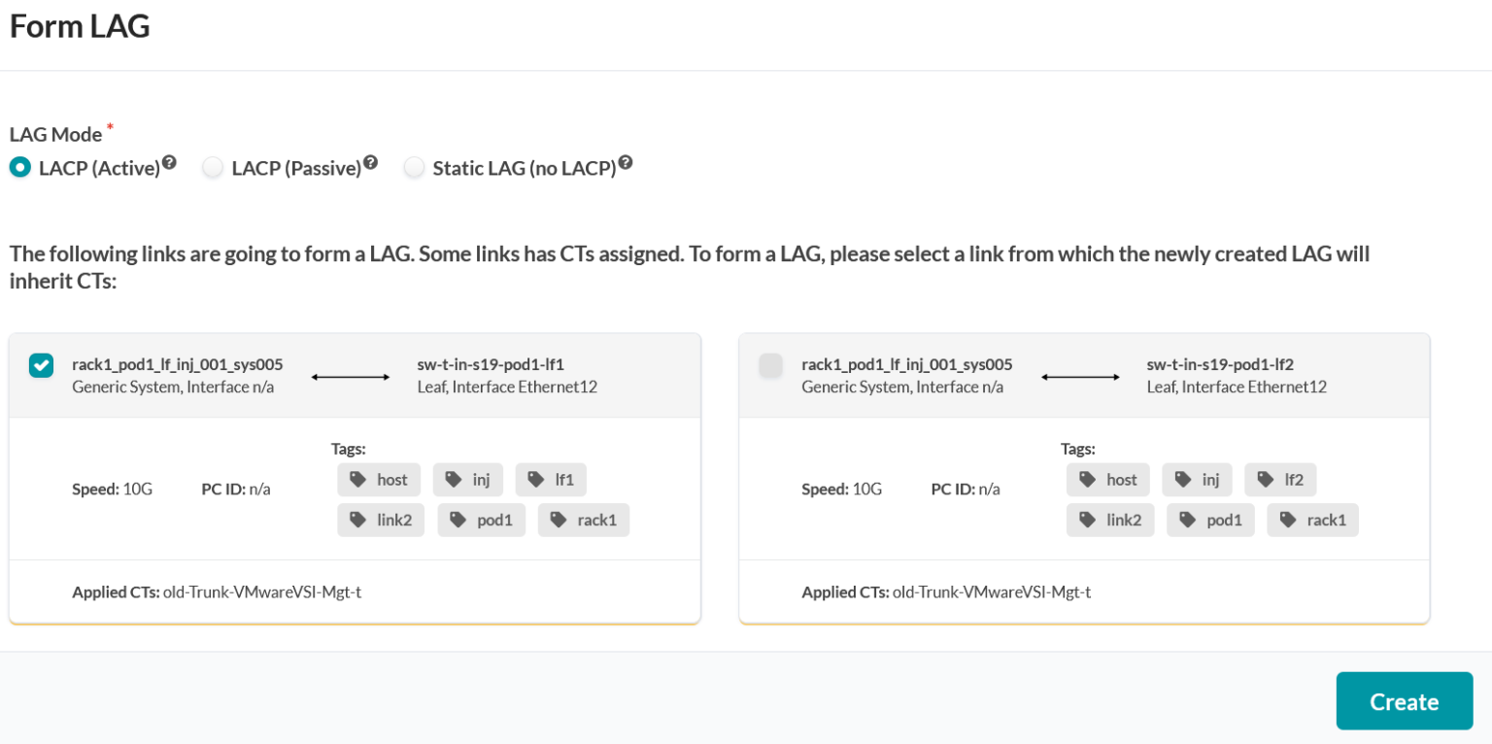Click the 'link2' tag on the left card

(x=381, y=520)
